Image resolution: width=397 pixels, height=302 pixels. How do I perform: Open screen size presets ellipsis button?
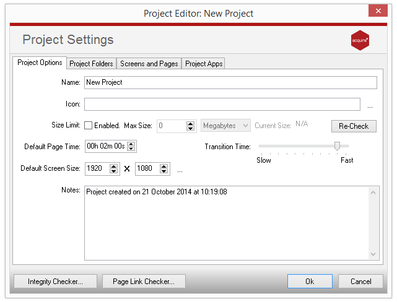click(x=180, y=171)
